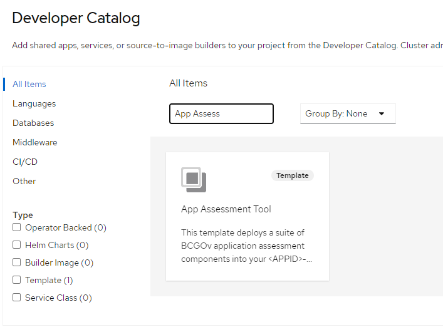
Task: Switch to the Languages category
Action: (34, 103)
